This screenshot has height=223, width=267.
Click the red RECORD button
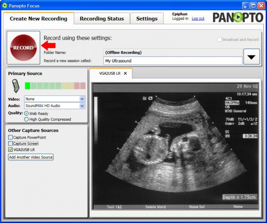click(23, 48)
